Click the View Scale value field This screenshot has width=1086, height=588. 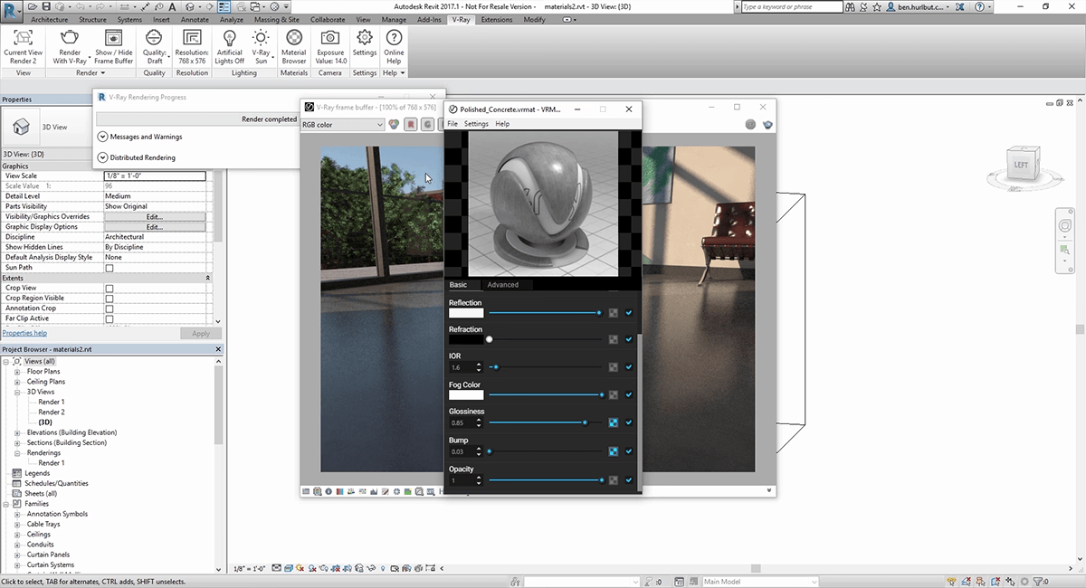point(155,175)
